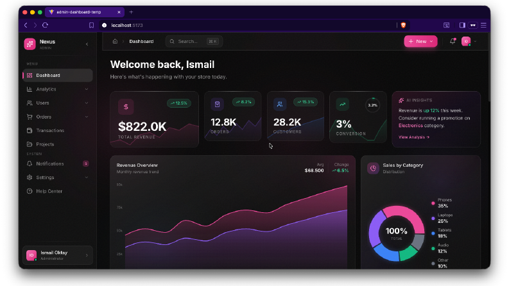Click the $68.500 average value

pyautogui.click(x=314, y=170)
